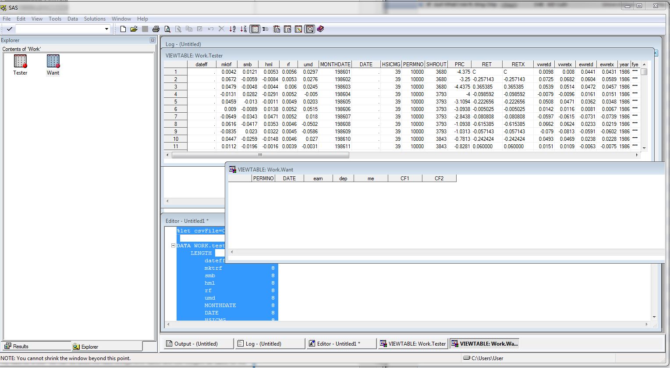Open Print Preview from the toolbar
Screen dimensions: 670x368
167,29
